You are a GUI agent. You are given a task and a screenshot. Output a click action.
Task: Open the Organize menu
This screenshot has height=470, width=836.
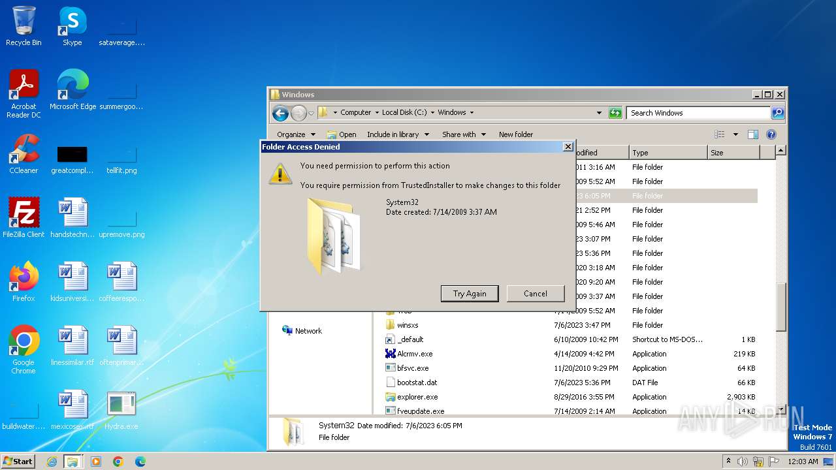295,134
